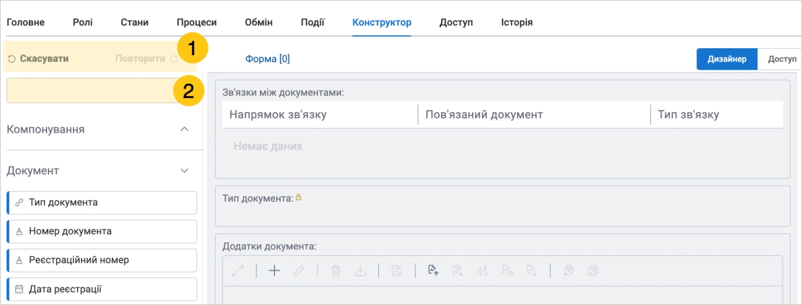Viewport: 802px width, 305px height.
Task: Click the Додатки документа label
Action: pos(269,246)
